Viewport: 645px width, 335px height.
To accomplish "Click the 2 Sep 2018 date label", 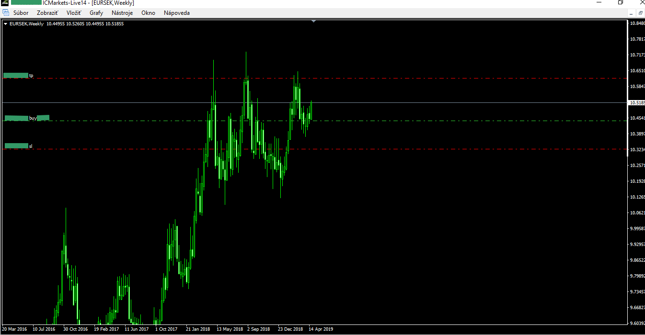I will (259, 329).
